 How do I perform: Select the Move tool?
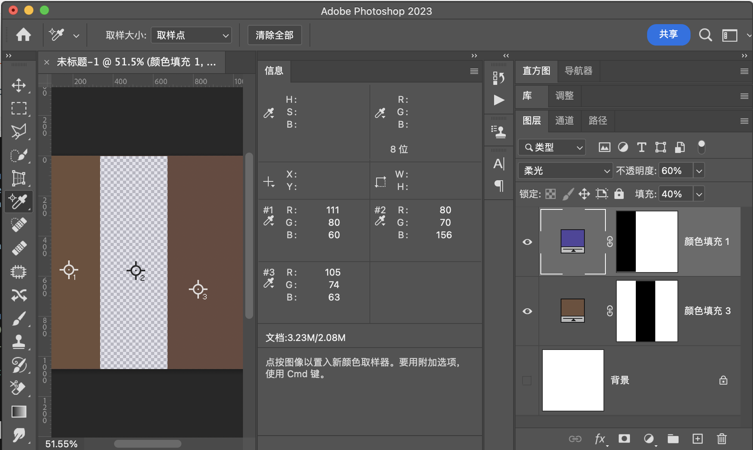pyautogui.click(x=18, y=85)
